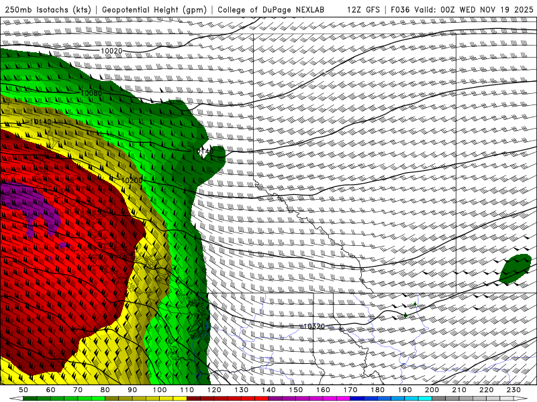The height and width of the screenshot is (402, 537).
Task: Click the 10320 height contour label
Action: 314,326
